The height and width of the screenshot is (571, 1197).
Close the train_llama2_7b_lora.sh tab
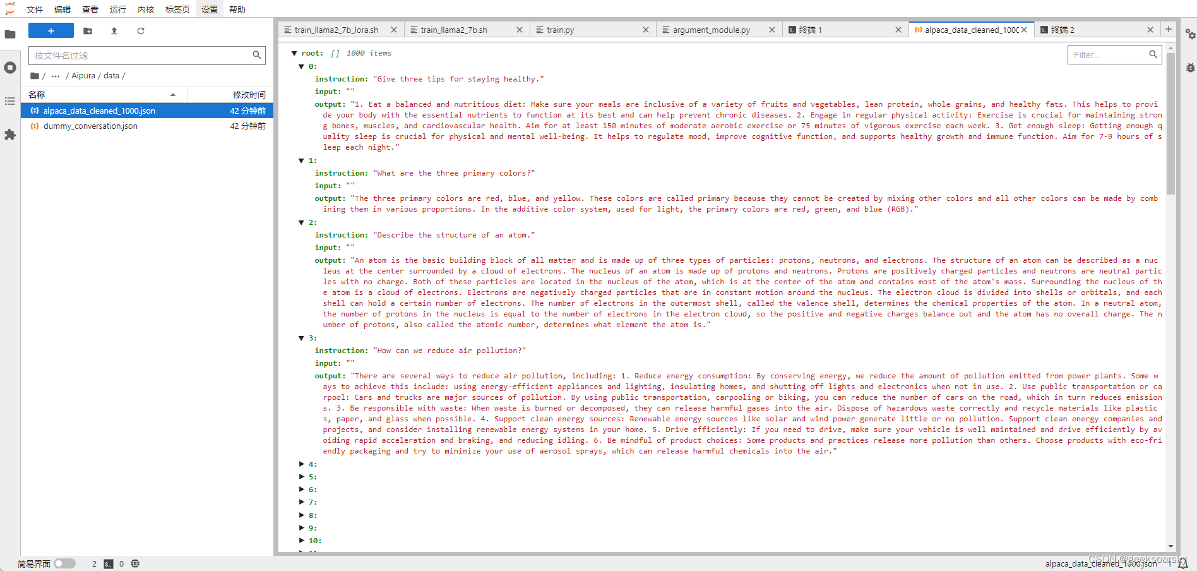[x=394, y=30]
